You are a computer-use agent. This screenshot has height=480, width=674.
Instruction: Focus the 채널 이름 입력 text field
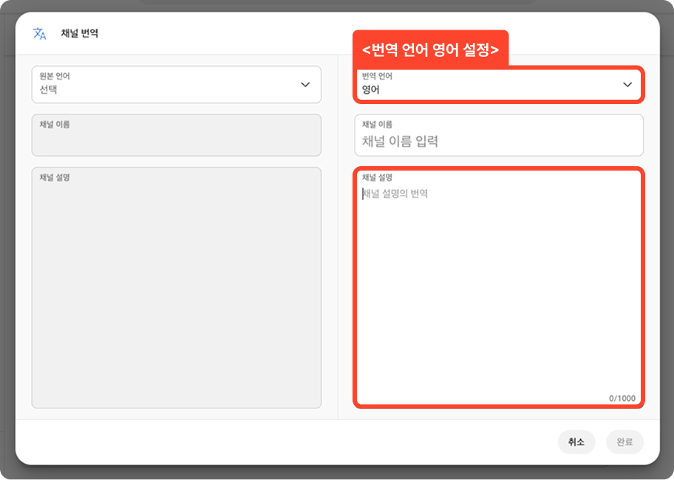[x=499, y=141]
